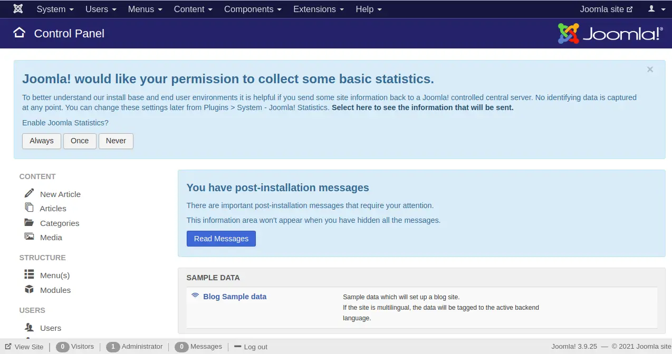Viewport: 672px width, 354px height.
Task: Click the 'Joomla! 3.9.25' version text
Action: point(574,347)
